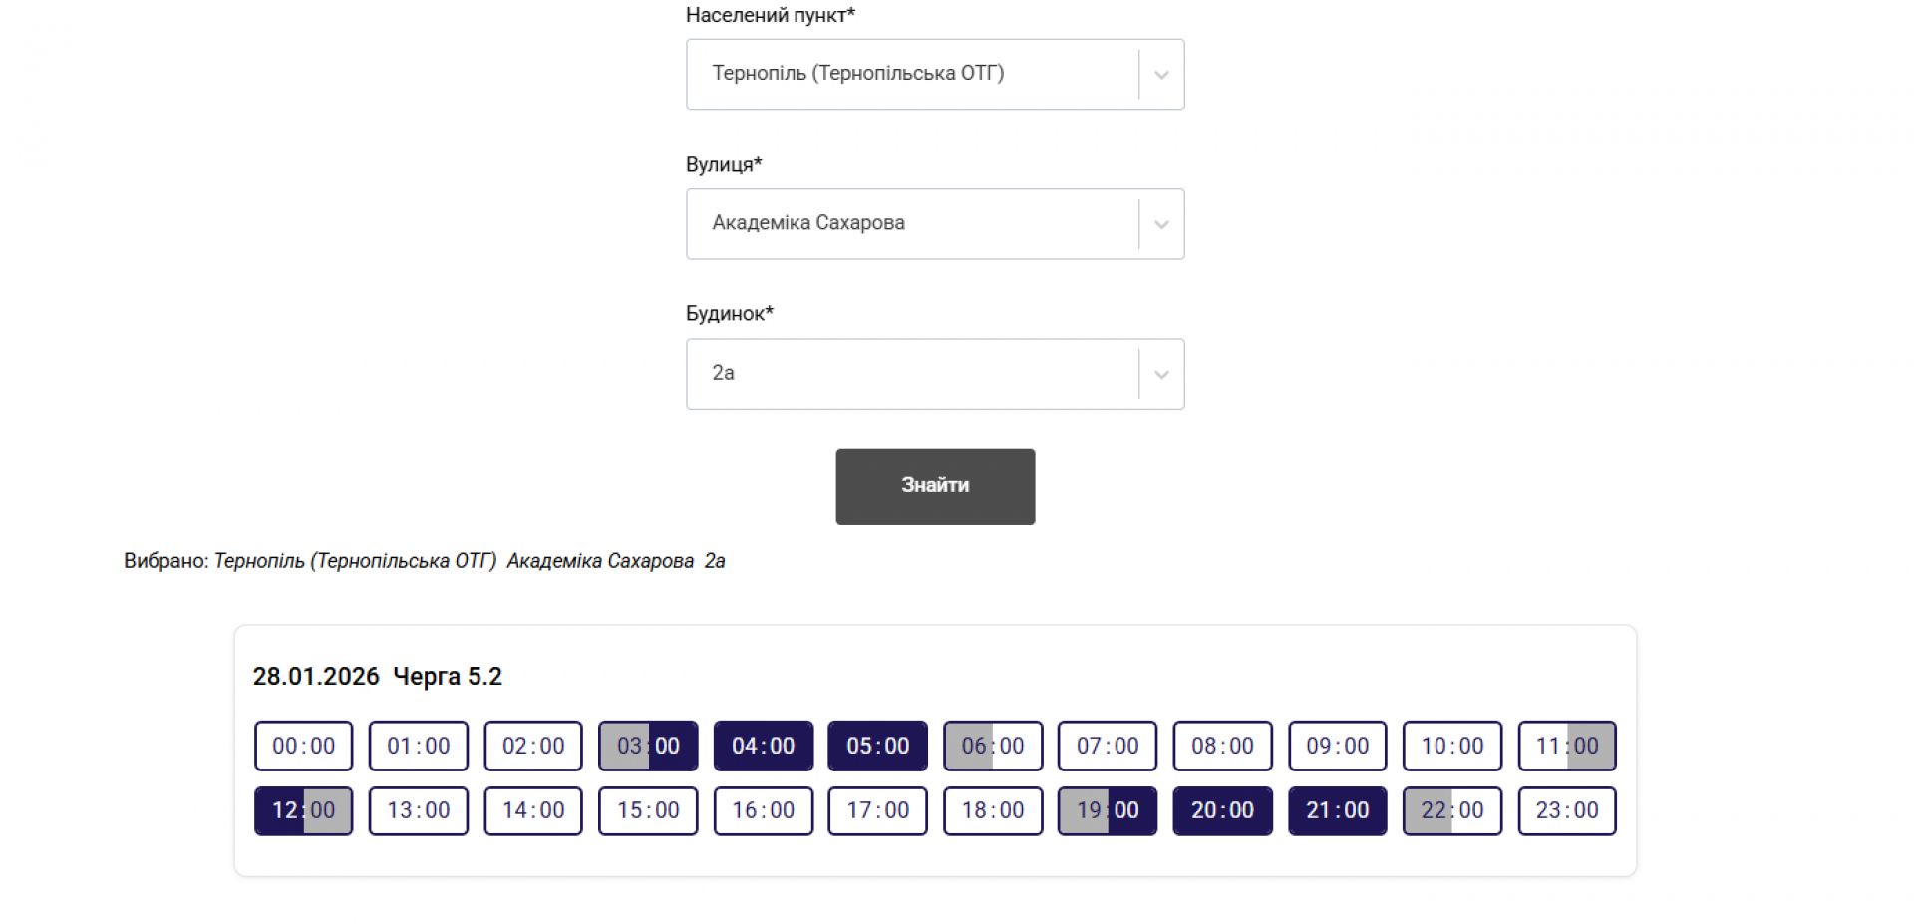
Task: Click the 09:00 time slot
Action: tap(1338, 746)
